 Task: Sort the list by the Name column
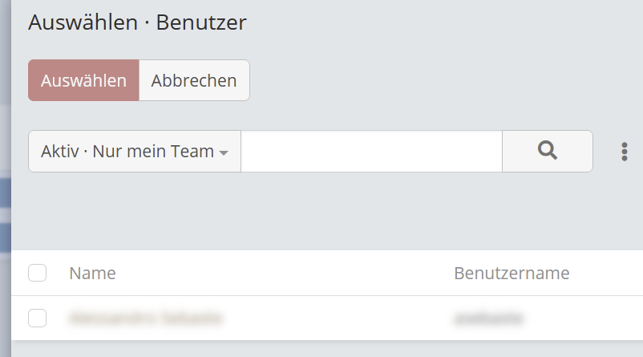93,273
